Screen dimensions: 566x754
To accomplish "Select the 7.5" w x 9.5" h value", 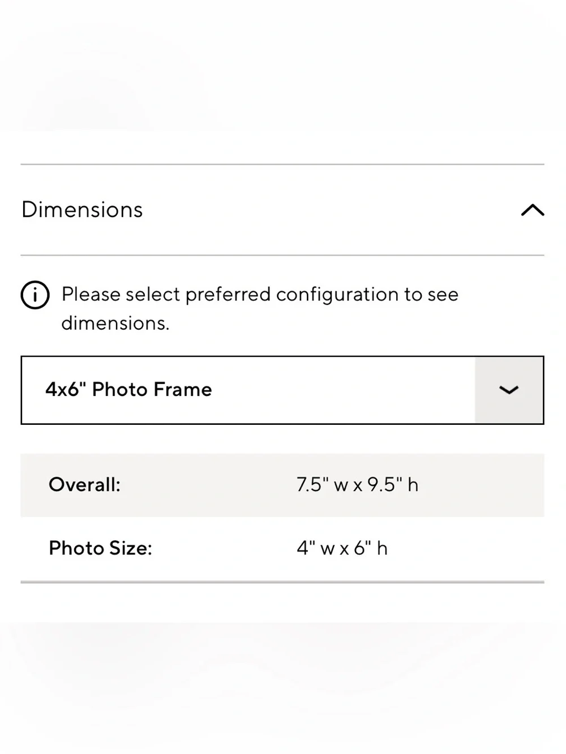I will (357, 485).
